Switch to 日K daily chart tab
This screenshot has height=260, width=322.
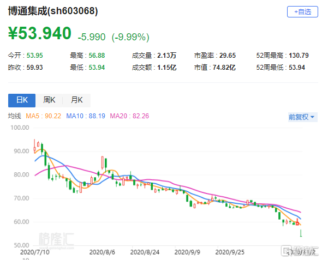coord(22,100)
